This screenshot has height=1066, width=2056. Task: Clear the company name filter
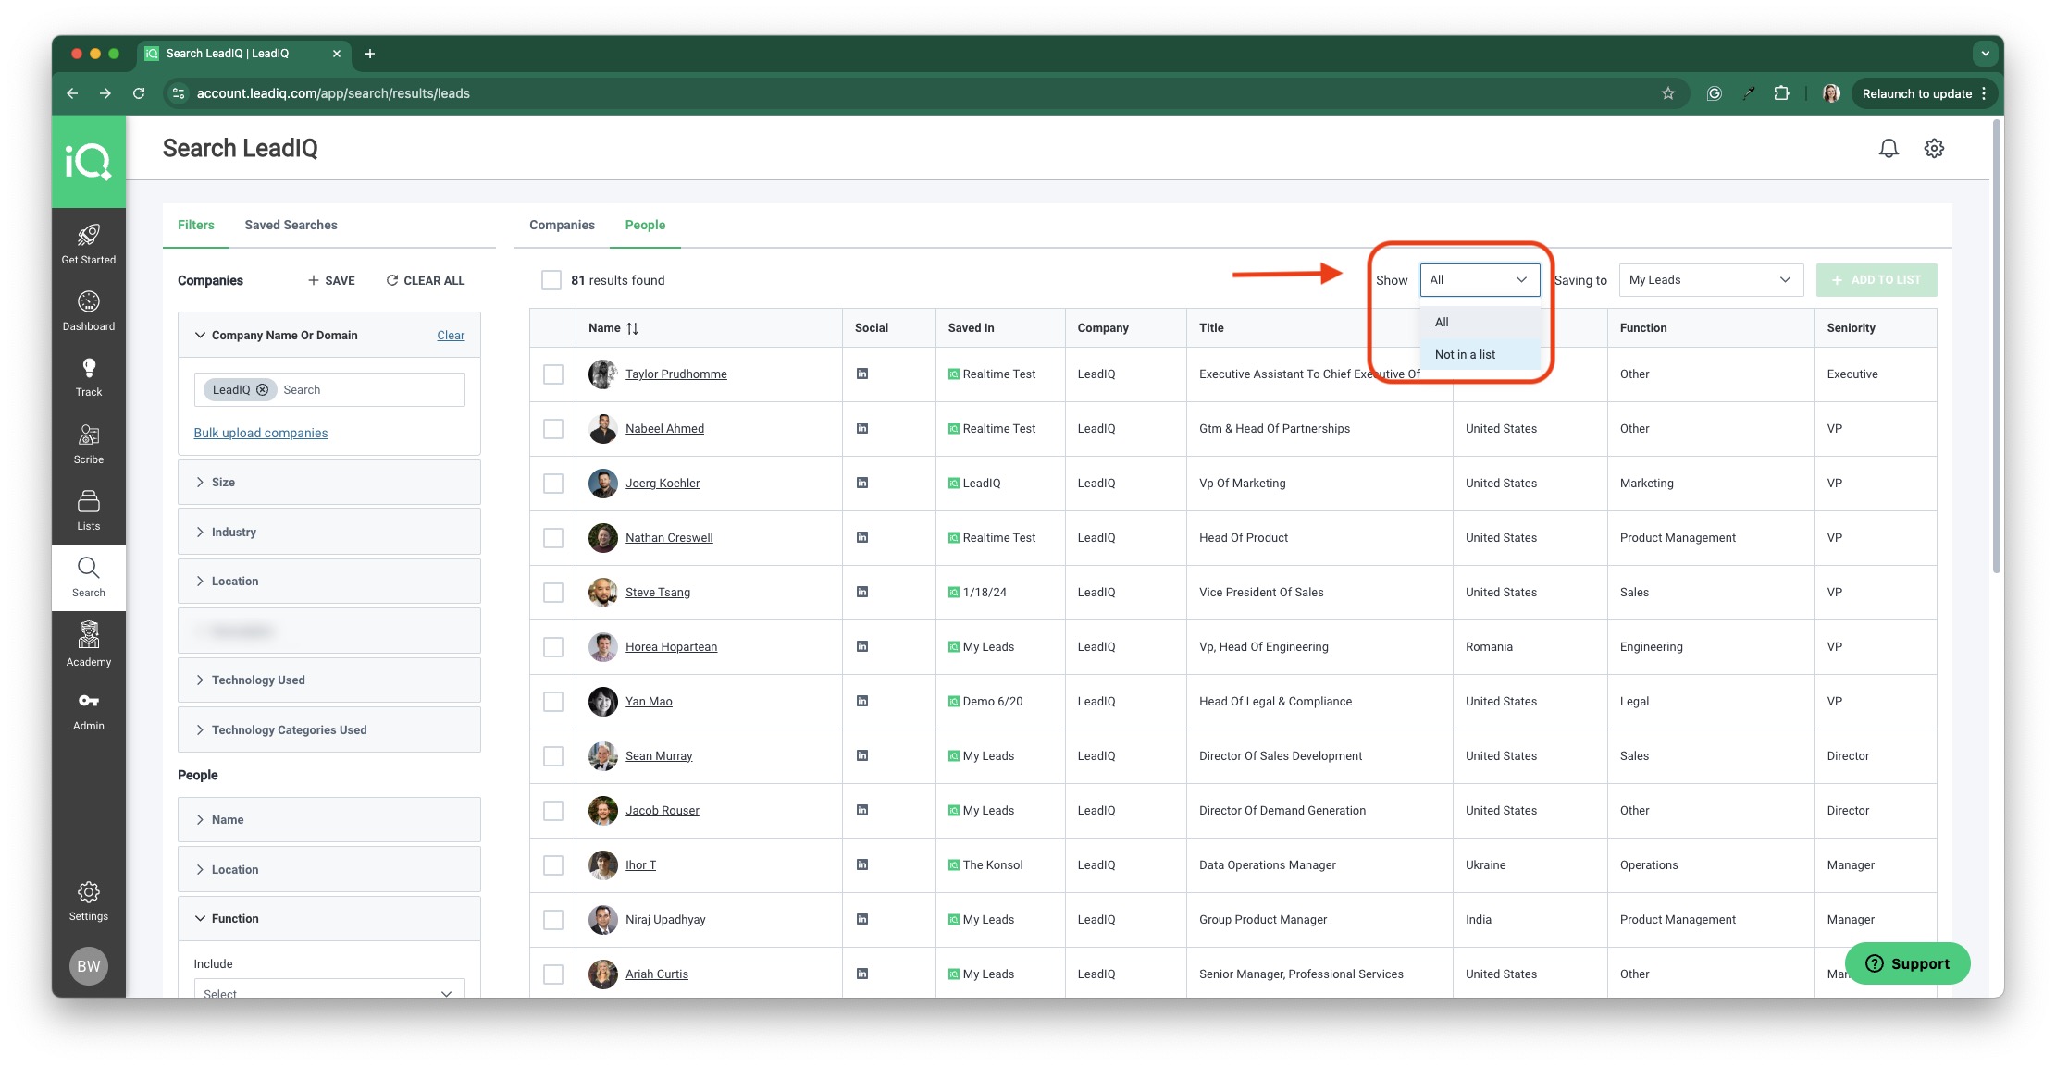(451, 336)
